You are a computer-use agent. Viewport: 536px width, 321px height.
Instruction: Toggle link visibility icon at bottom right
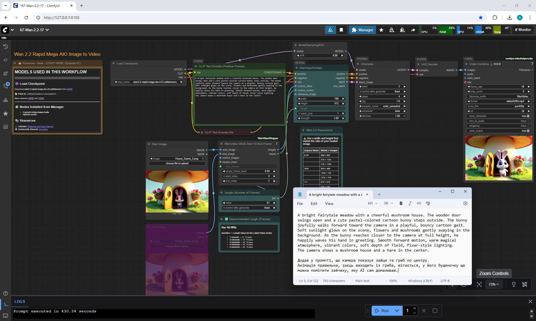pyautogui.click(x=525, y=284)
